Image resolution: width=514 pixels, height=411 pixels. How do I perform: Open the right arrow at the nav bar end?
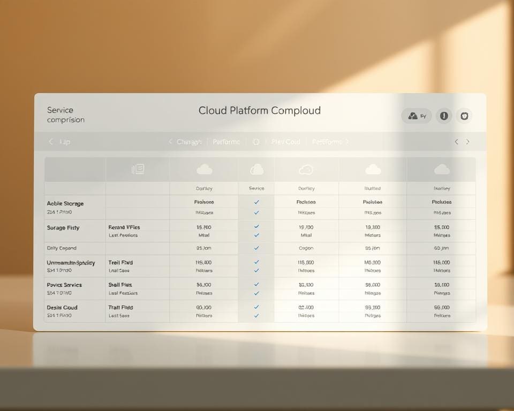467,142
